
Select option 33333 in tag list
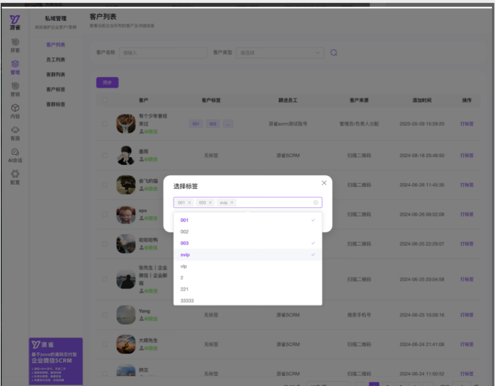pos(248,300)
